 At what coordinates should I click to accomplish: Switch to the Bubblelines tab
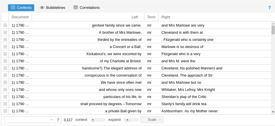52,8
